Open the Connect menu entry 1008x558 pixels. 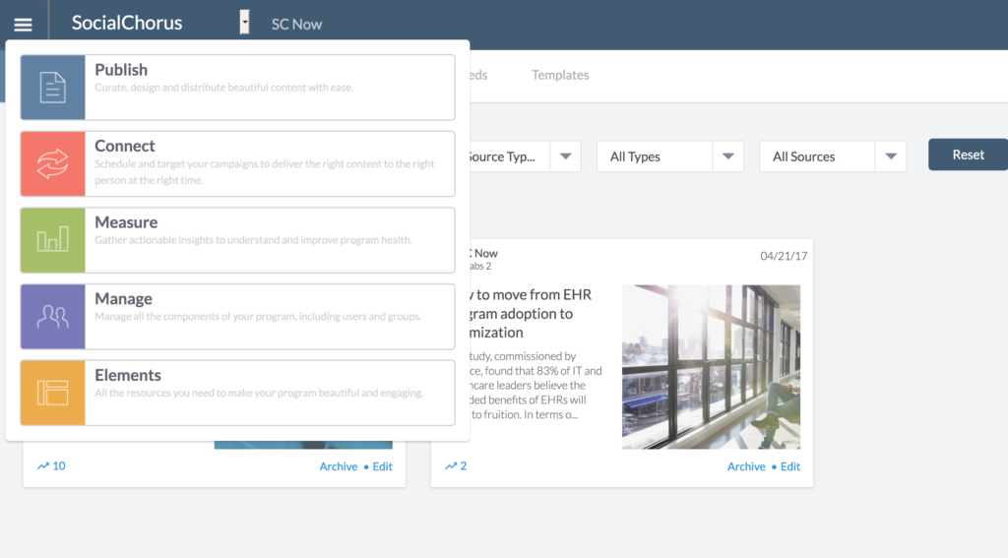[x=238, y=164]
